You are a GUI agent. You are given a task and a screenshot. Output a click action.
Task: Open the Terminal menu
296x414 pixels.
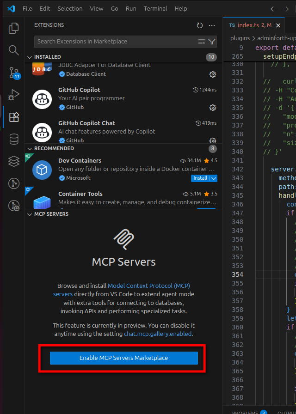pyautogui.click(x=155, y=8)
